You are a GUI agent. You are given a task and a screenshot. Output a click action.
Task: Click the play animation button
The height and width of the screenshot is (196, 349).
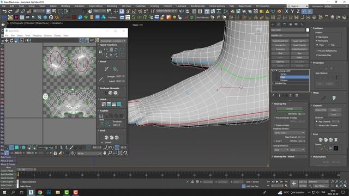click(x=277, y=182)
